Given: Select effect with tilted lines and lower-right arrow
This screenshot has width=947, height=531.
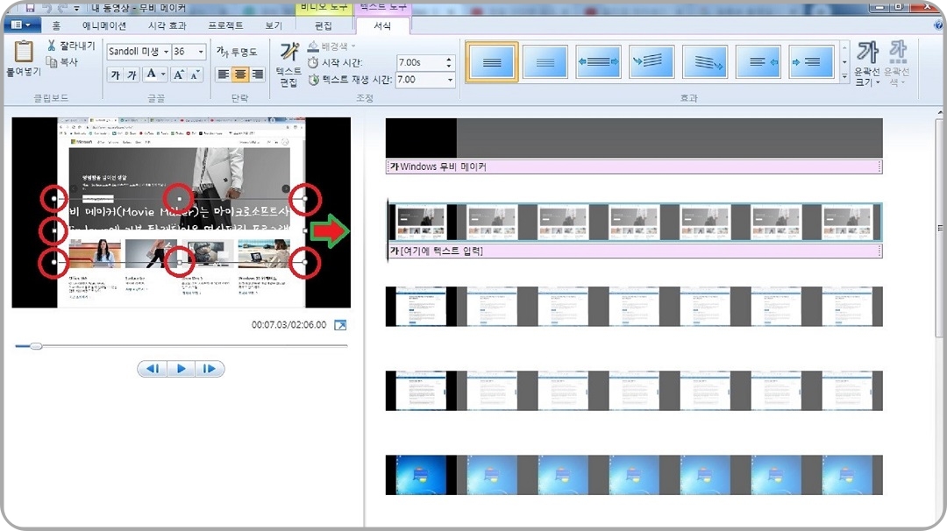Looking at the screenshot, I should (704, 61).
